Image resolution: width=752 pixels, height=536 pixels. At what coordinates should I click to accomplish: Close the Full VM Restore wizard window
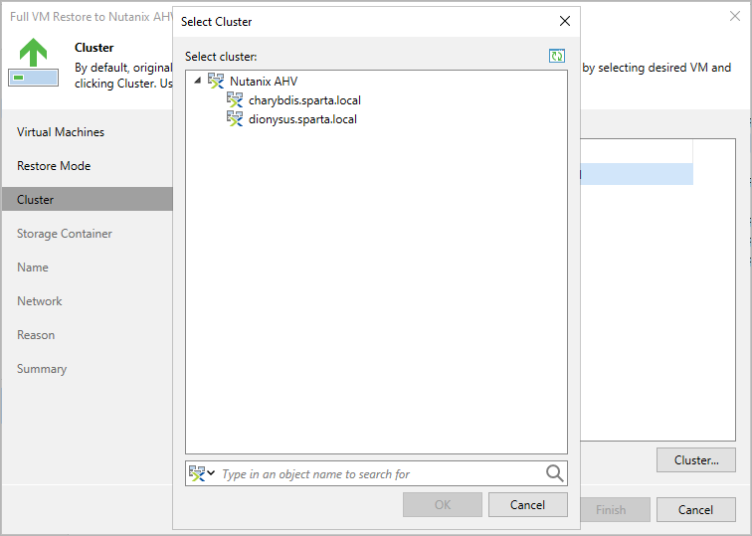coord(735,16)
